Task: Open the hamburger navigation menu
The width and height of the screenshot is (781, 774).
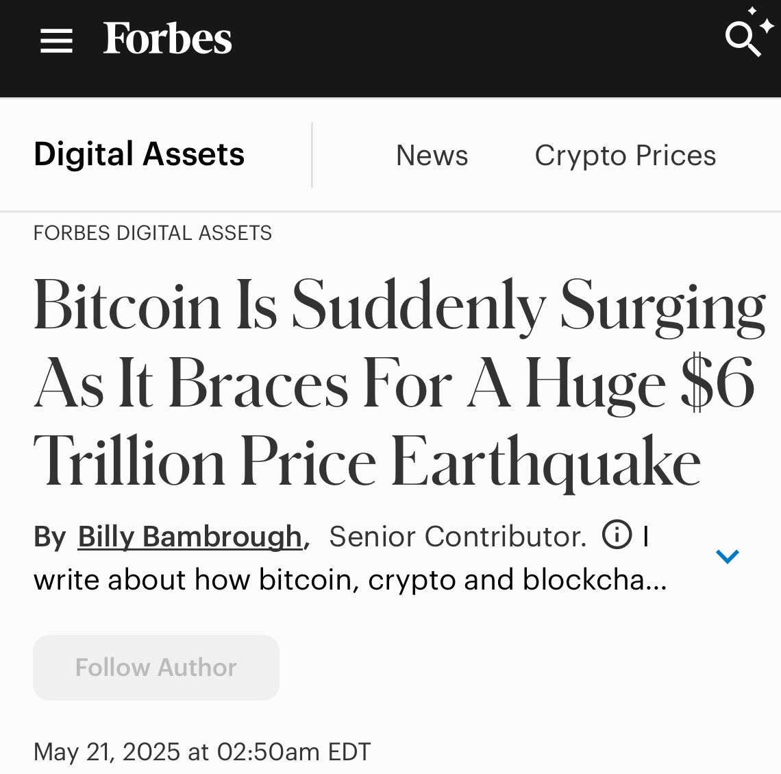Action: pyautogui.click(x=56, y=40)
